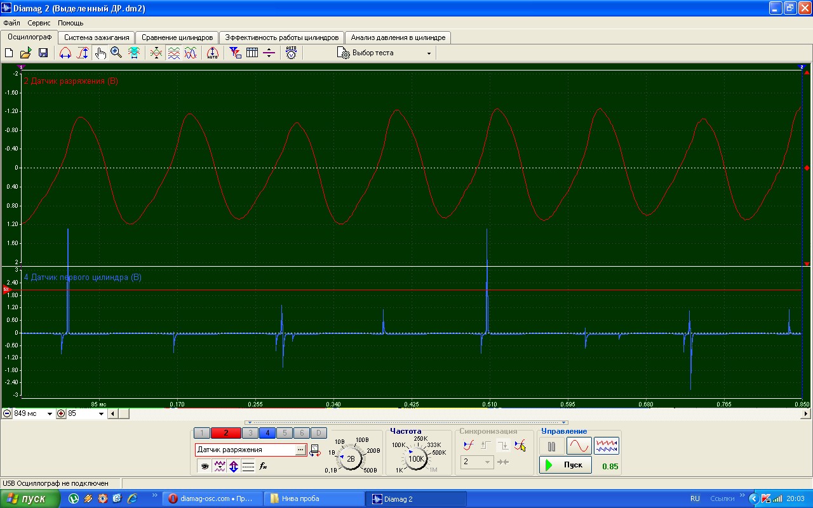Switch to Нива проба folder in taskbar
The width and height of the screenshot is (813, 508).
tap(314, 498)
